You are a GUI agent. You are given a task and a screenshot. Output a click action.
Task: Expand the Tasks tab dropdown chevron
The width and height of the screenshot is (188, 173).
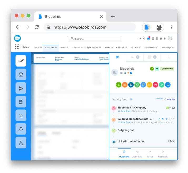112,47
